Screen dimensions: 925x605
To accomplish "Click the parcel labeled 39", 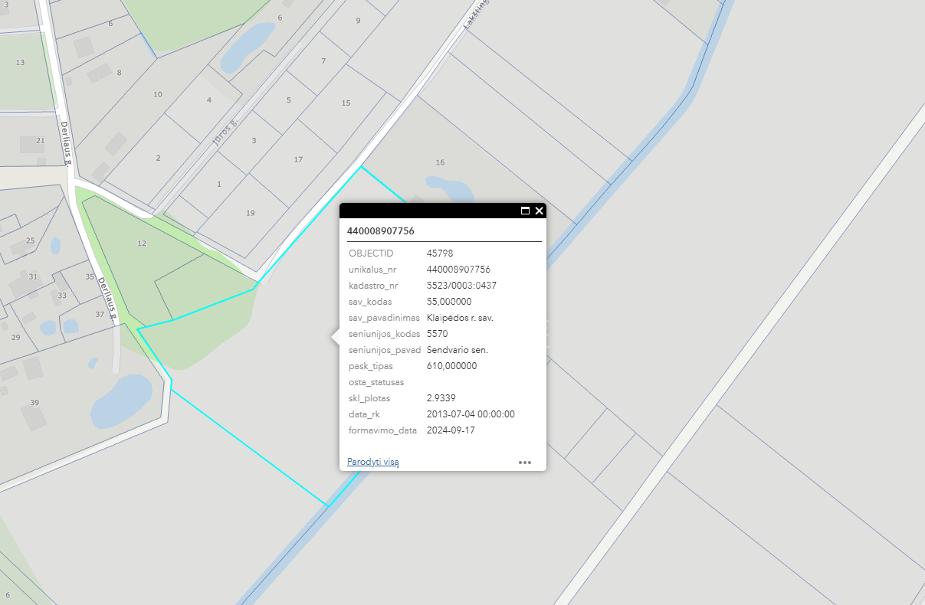I will tap(34, 403).
